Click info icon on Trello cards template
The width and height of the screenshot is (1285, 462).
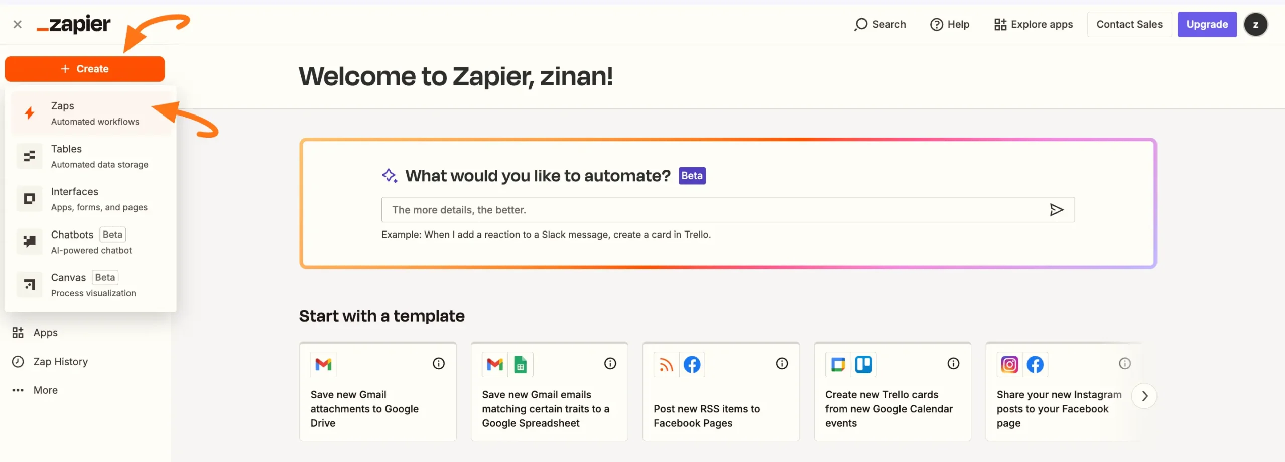coord(953,363)
